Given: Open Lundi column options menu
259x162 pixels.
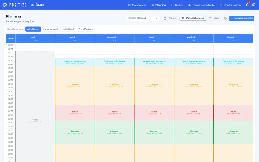Looking at the screenshot, I should [38, 37].
